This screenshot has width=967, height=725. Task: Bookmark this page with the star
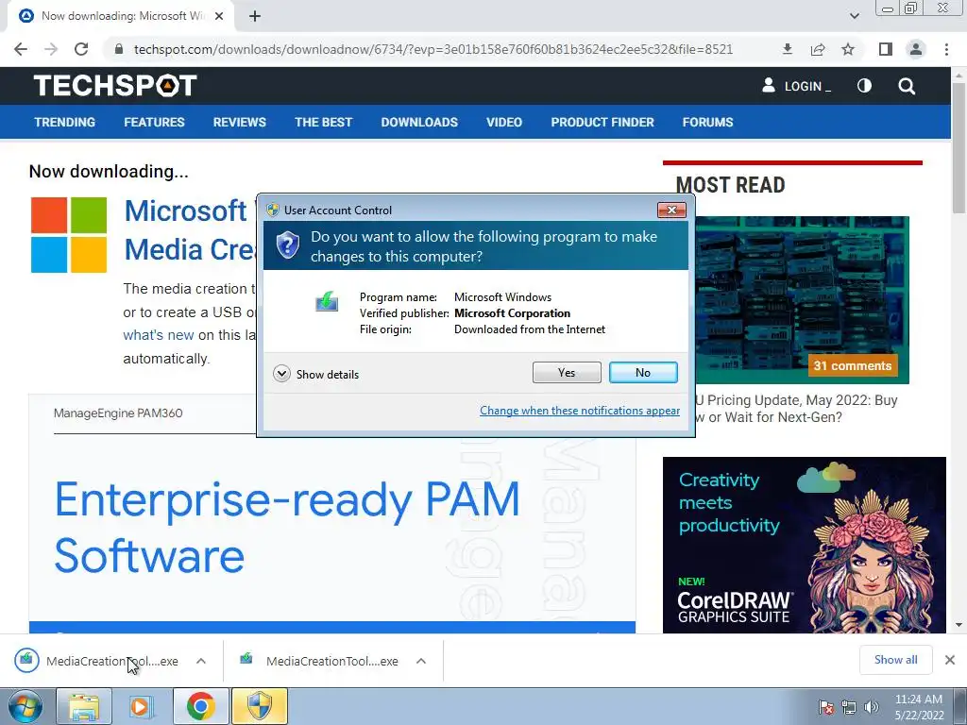point(848,49)
